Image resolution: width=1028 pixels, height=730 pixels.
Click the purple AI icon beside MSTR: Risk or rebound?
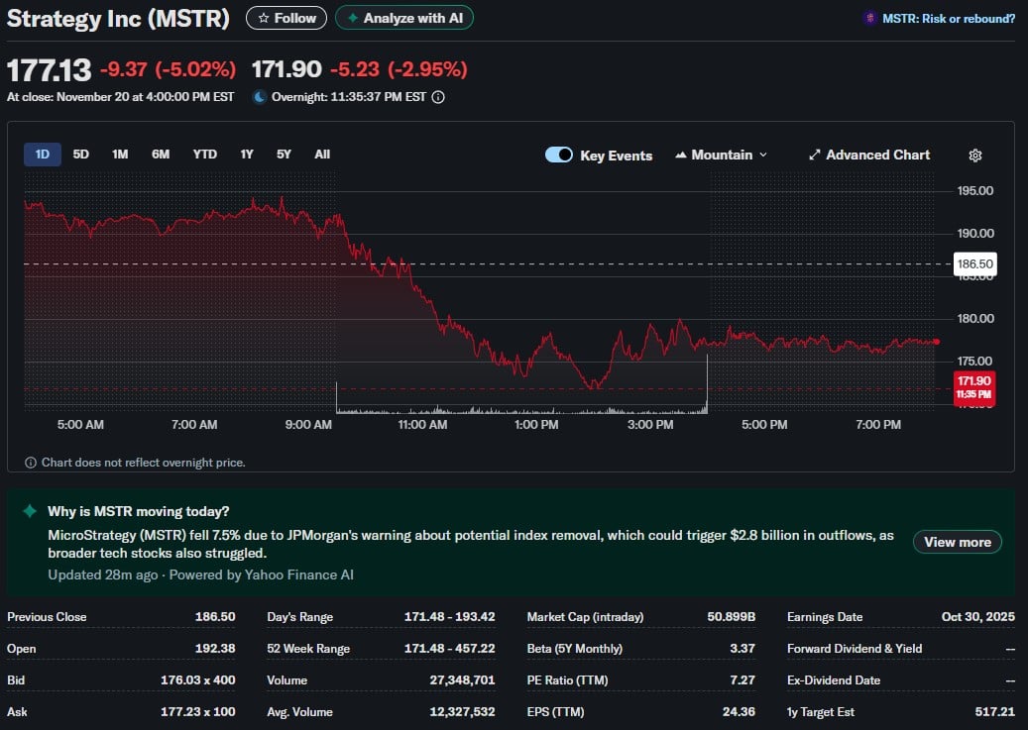point(870,18)
